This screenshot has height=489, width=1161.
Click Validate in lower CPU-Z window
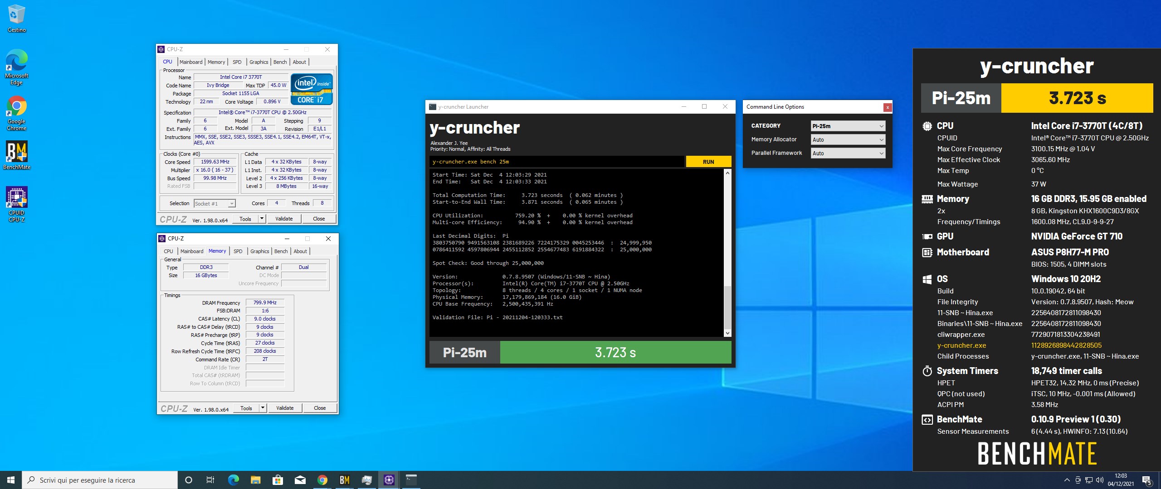(285, 408)
